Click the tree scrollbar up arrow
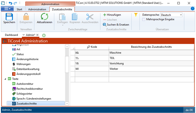196x113 pixels. 67,46
